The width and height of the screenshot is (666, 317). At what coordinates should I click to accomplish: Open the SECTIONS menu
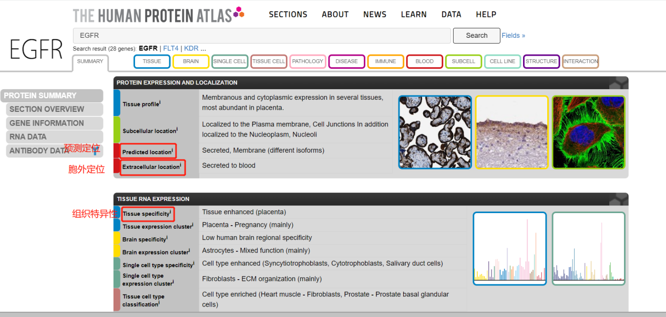(288, 15)
